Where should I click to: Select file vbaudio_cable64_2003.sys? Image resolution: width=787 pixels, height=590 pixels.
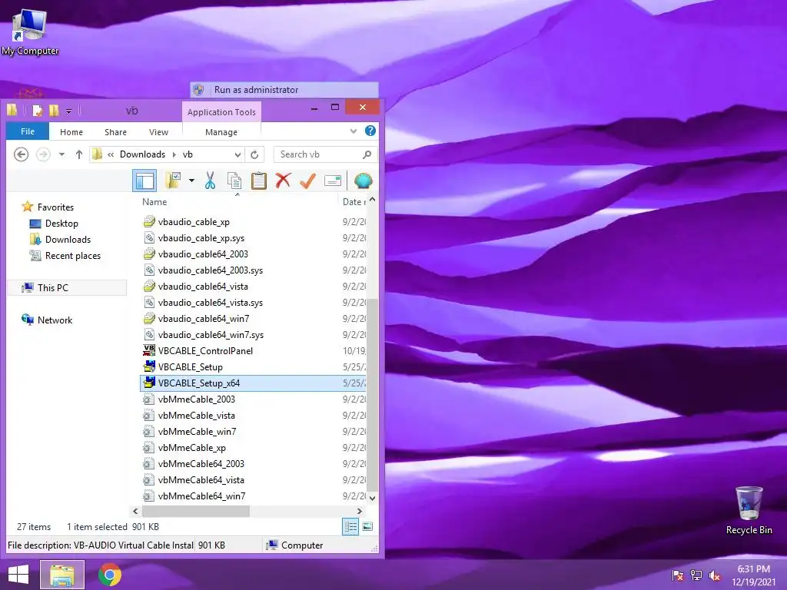point(211,270)
